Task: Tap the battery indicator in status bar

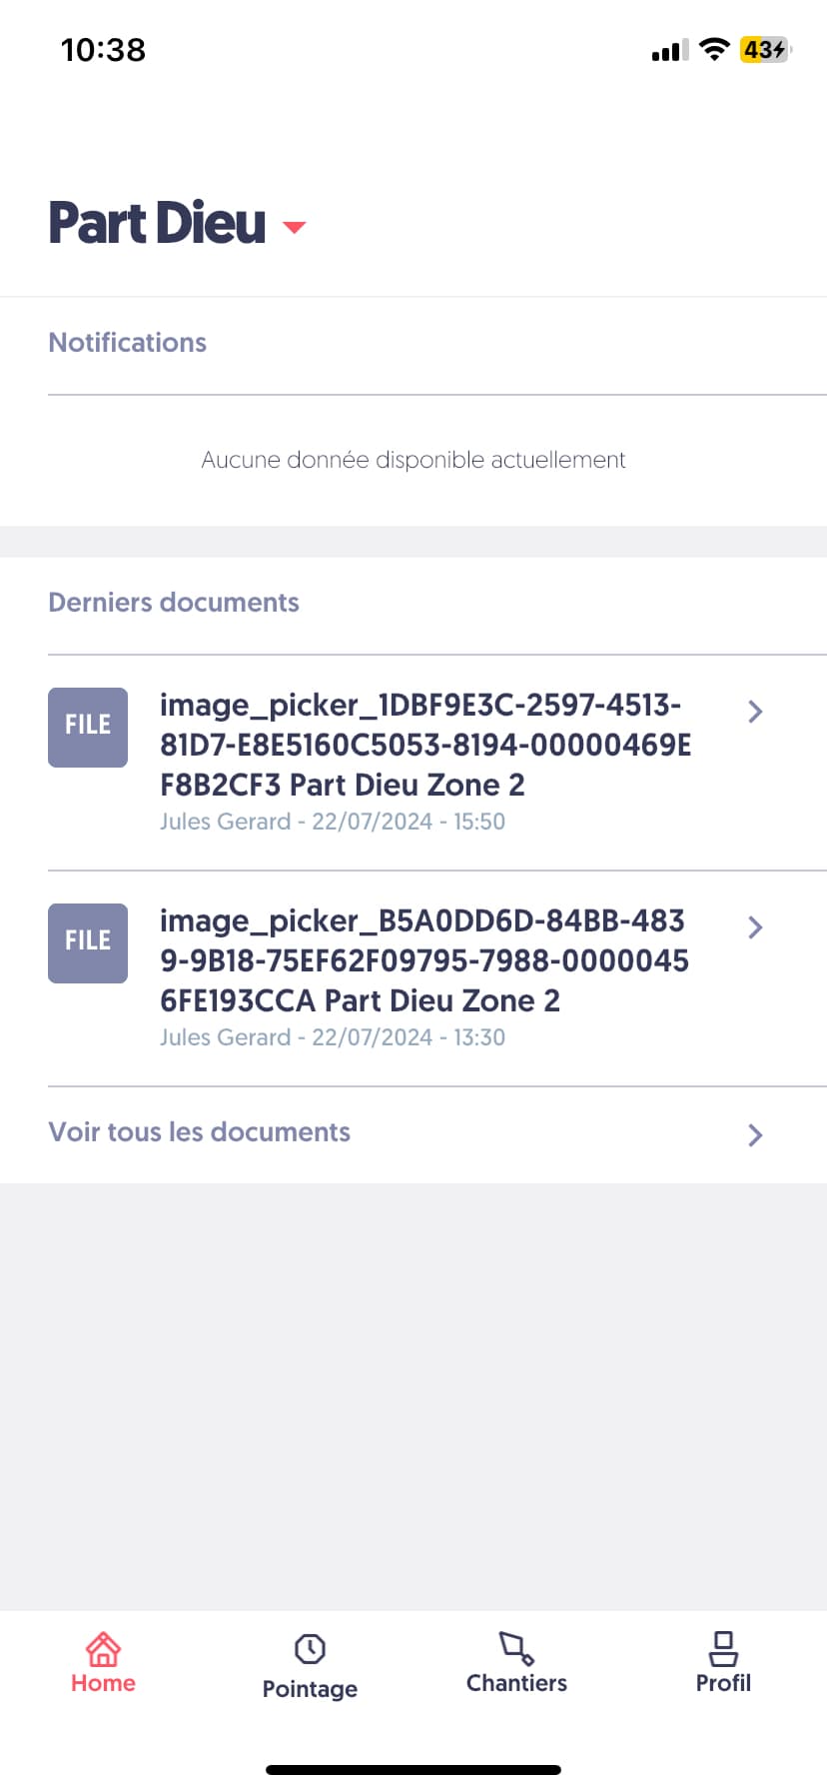Action: (x=765, y=49)
